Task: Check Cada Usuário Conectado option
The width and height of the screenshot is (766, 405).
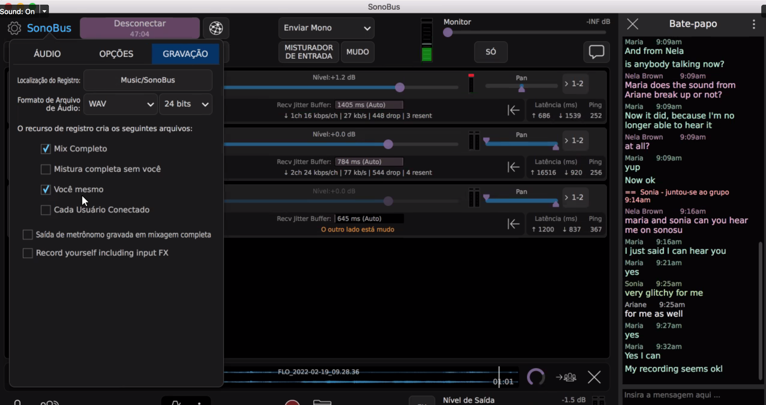Action: click(46, 210)
